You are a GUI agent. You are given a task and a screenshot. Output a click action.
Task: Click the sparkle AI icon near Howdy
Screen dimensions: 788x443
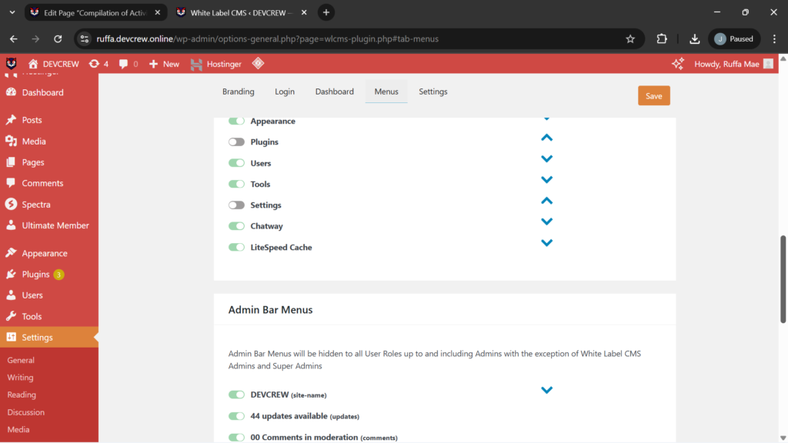click(x=678, y=64)
